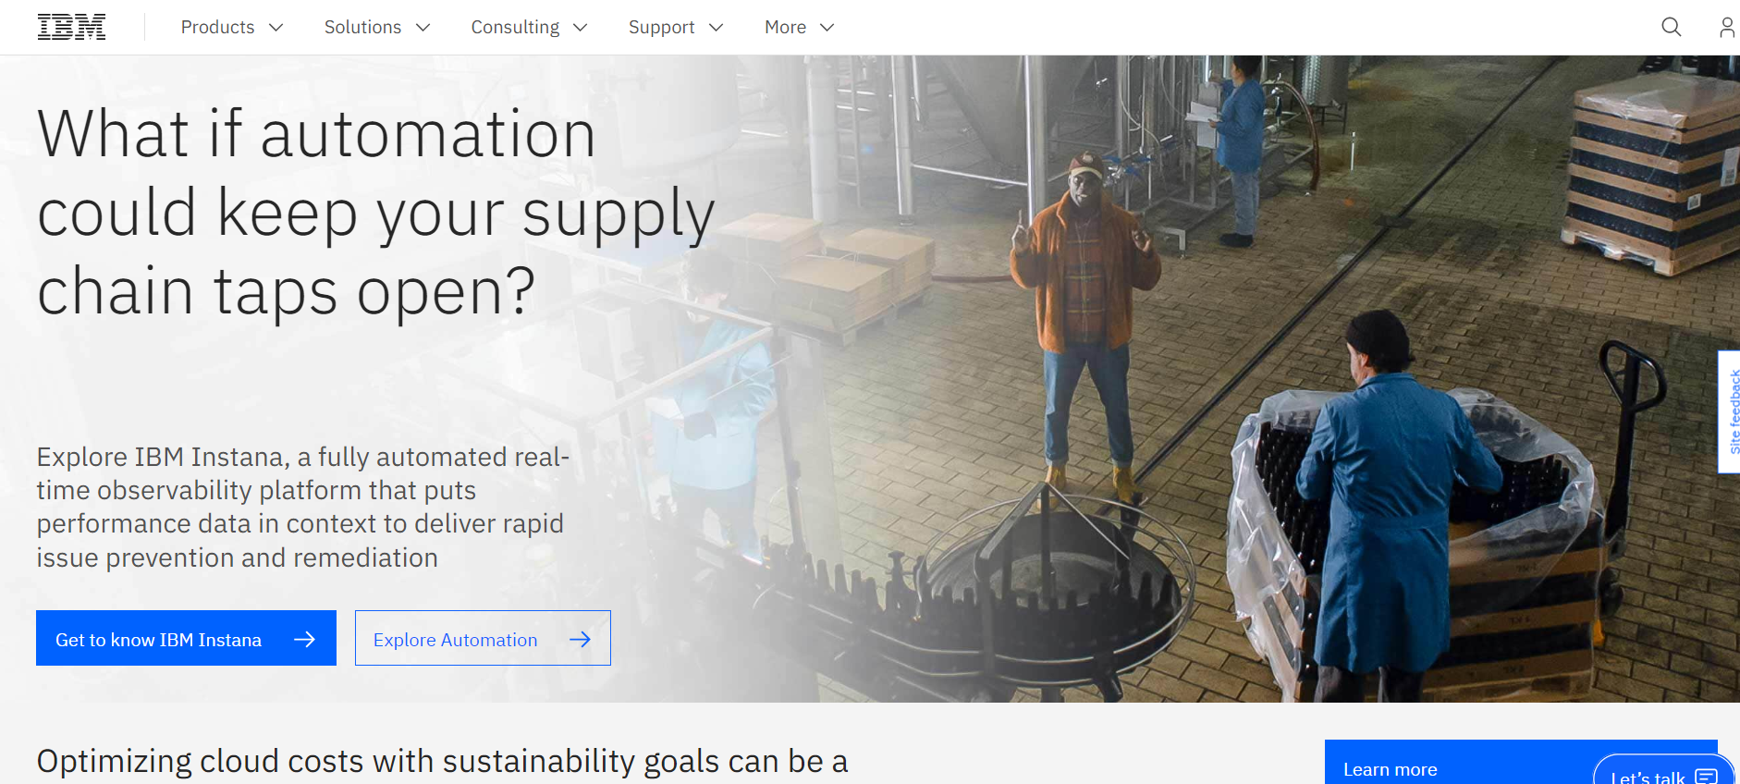This screenshot has width=1740, height=784.
Task: Click the IBM logo
Action: (71, 27)
